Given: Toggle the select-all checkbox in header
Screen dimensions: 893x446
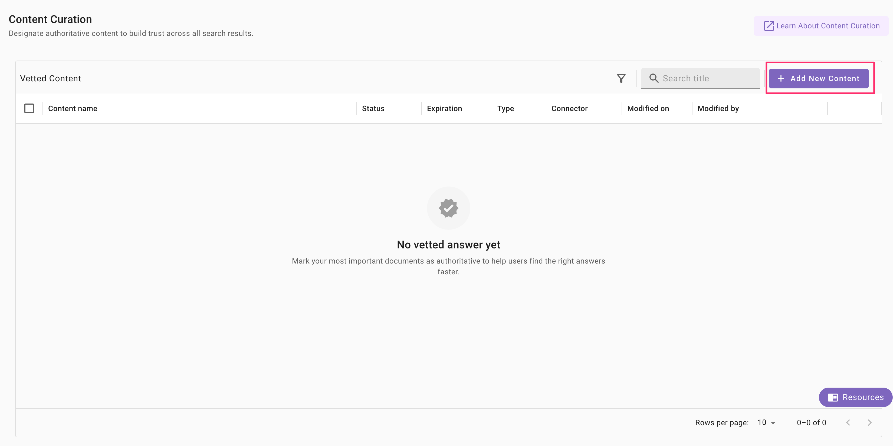Looking at the screenshot, I should pyautogui.click(x=29, y=108).
